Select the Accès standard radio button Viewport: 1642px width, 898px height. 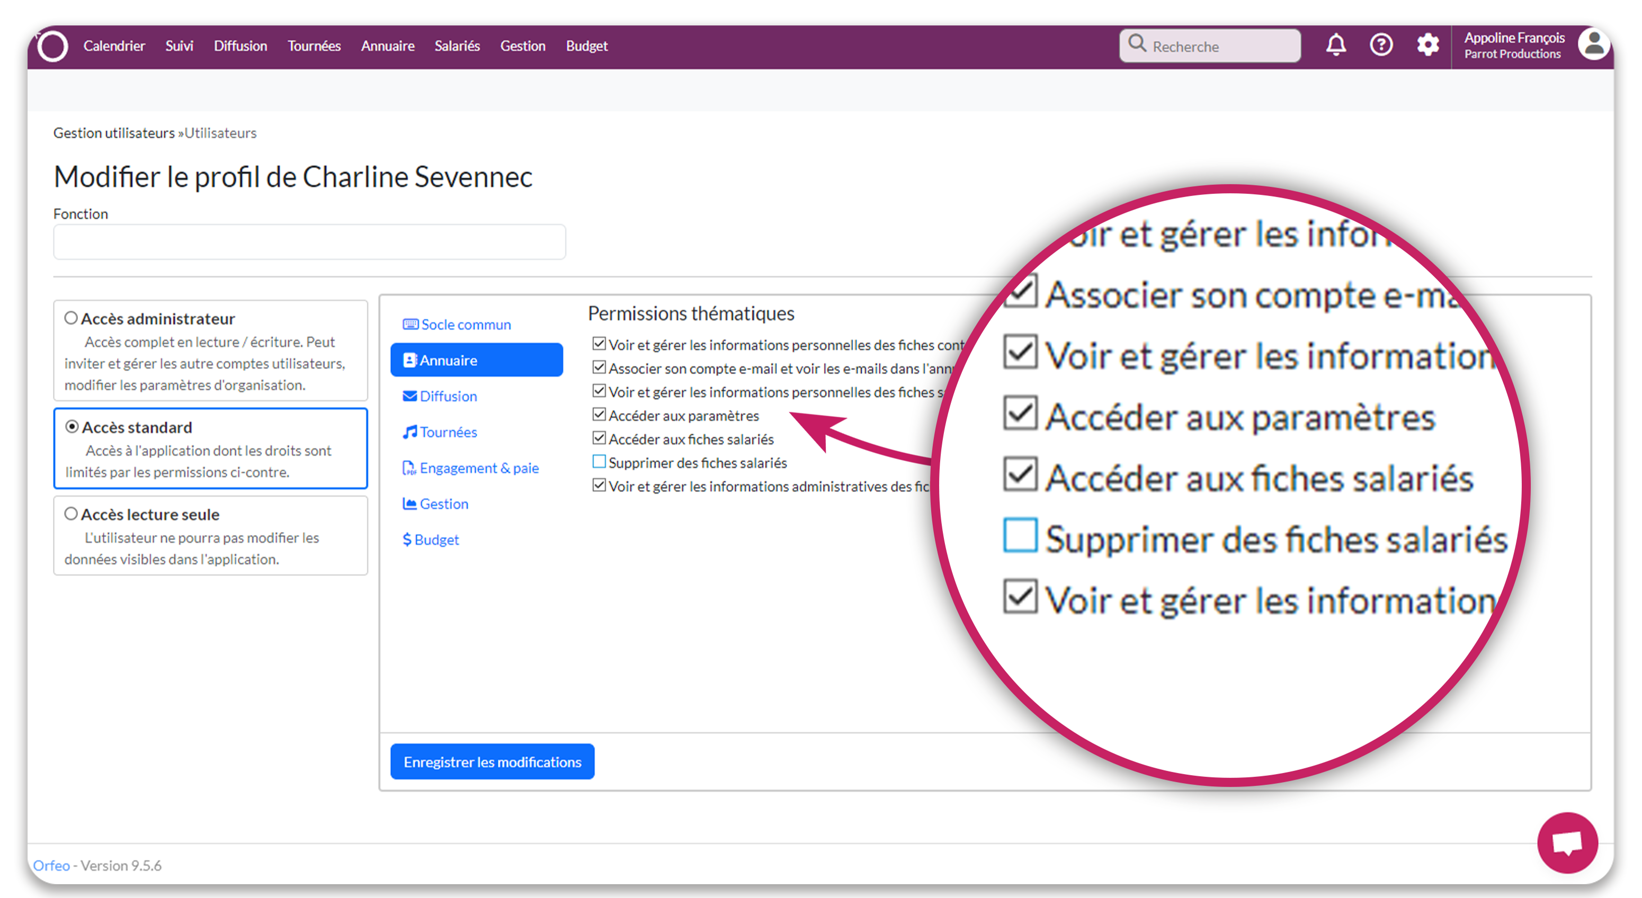72,426
